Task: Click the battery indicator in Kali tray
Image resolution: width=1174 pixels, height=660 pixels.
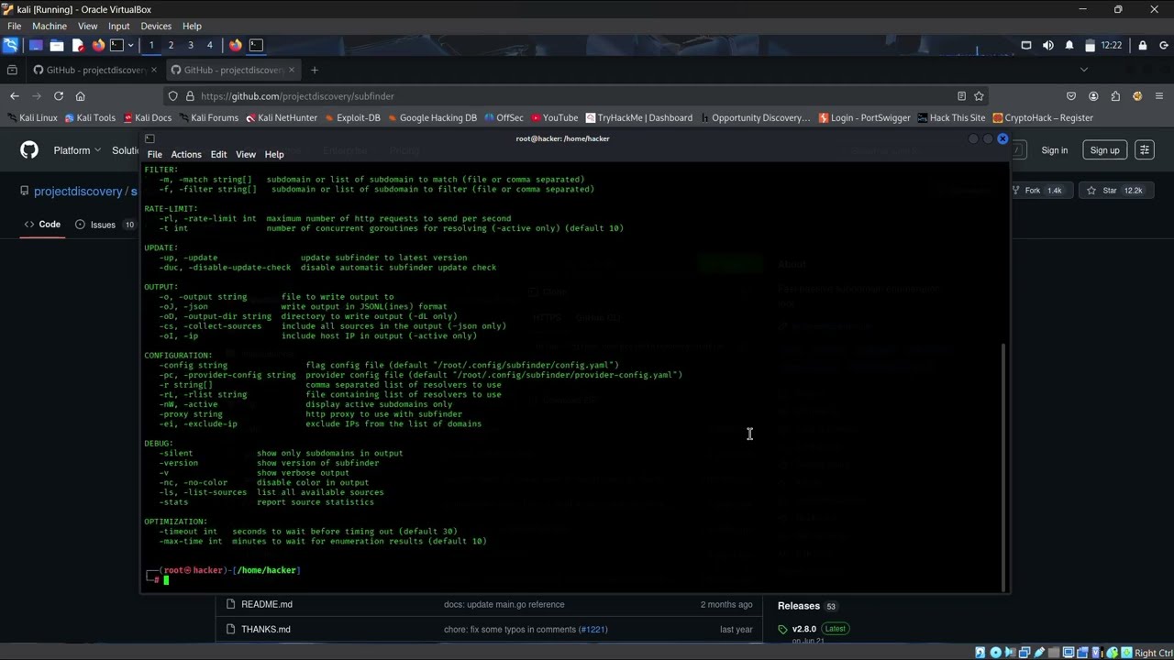Action: pos(1090,45)
